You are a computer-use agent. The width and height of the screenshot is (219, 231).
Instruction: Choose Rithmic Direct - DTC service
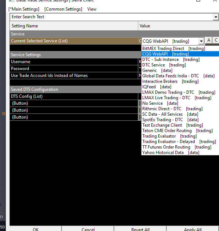pyautogui.click(x=180, y=109)
